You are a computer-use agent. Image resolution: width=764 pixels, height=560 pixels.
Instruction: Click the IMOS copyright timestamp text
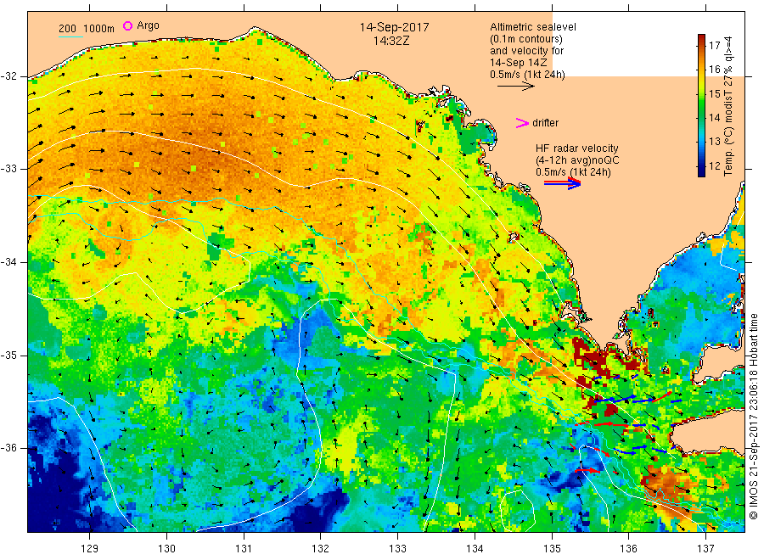753,417
